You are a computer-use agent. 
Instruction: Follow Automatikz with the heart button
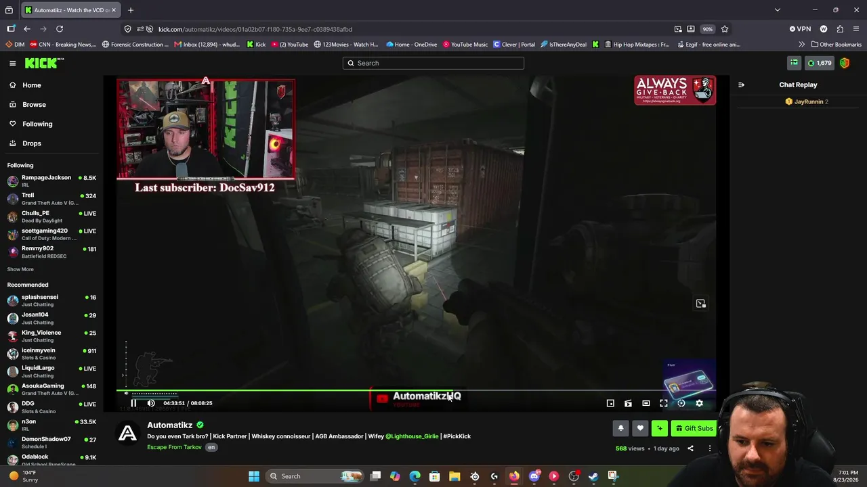640,428
